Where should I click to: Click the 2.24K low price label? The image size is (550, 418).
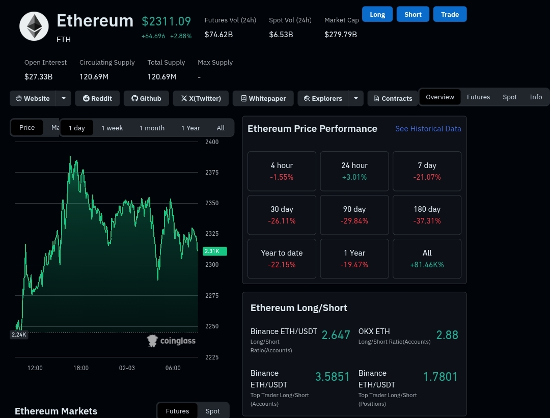[19, 335]
